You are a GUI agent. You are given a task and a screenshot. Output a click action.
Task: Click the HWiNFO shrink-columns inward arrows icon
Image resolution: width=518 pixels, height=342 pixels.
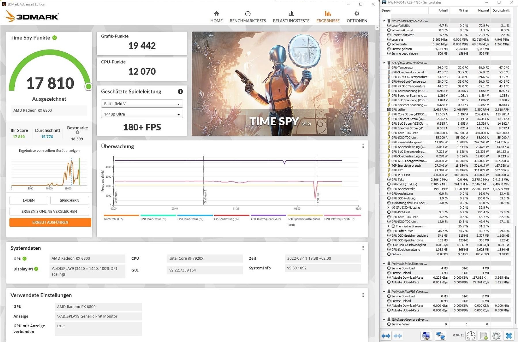coord(398,336)
